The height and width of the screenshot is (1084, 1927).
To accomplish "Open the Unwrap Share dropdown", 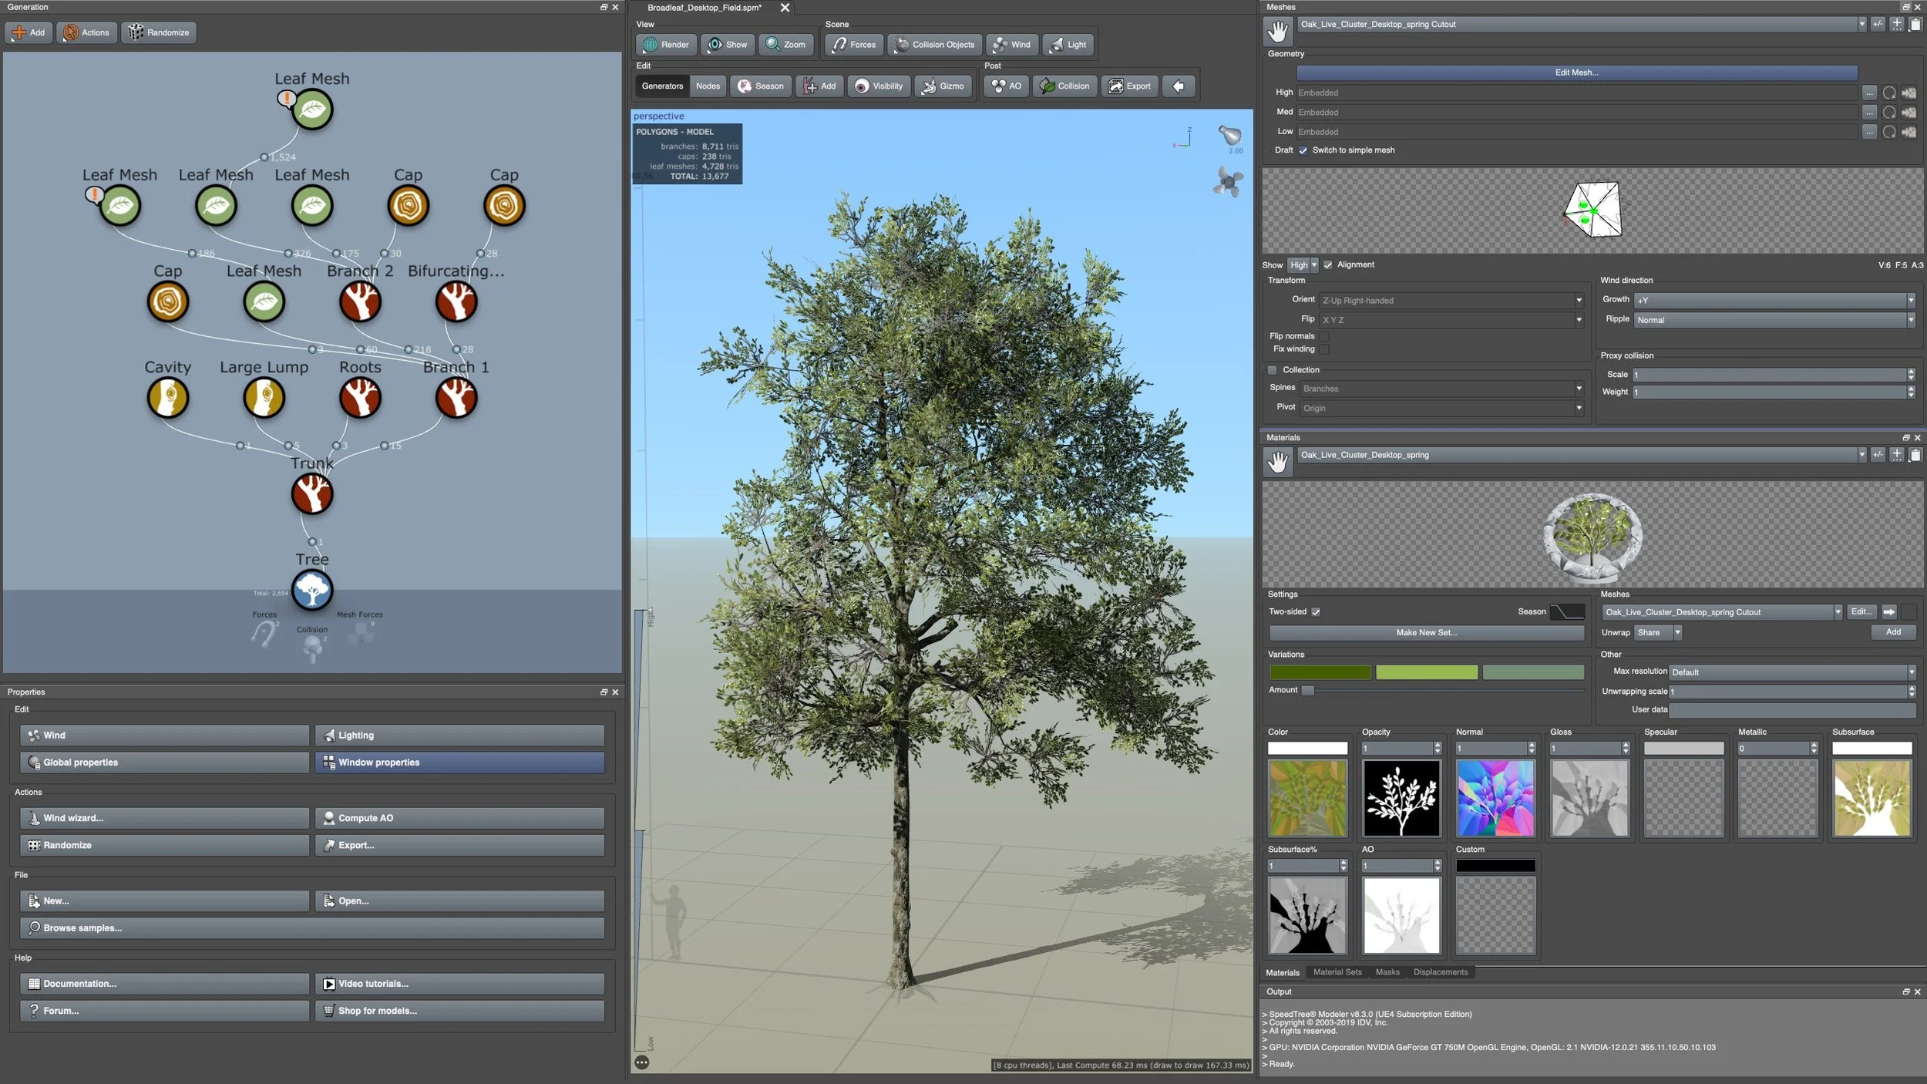I will coord(1658,633).
